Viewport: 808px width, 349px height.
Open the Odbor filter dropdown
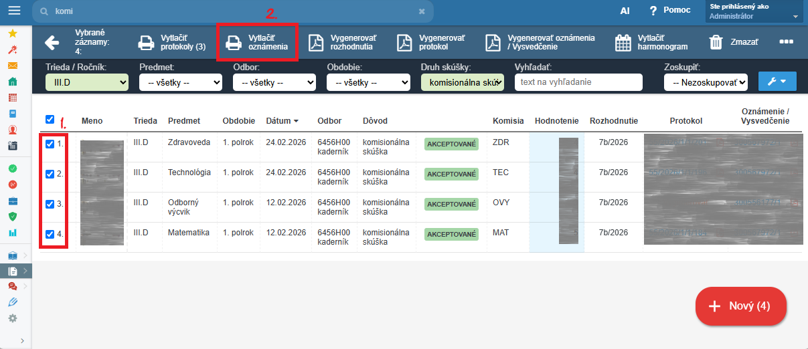point(274,82)
